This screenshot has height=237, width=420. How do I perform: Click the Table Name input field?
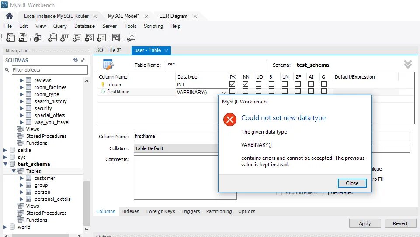click(216, 65)
